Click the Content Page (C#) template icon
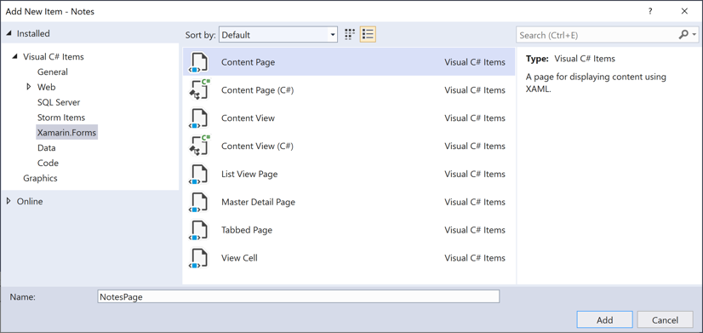 pyautogui.click(x=199, y=90)
